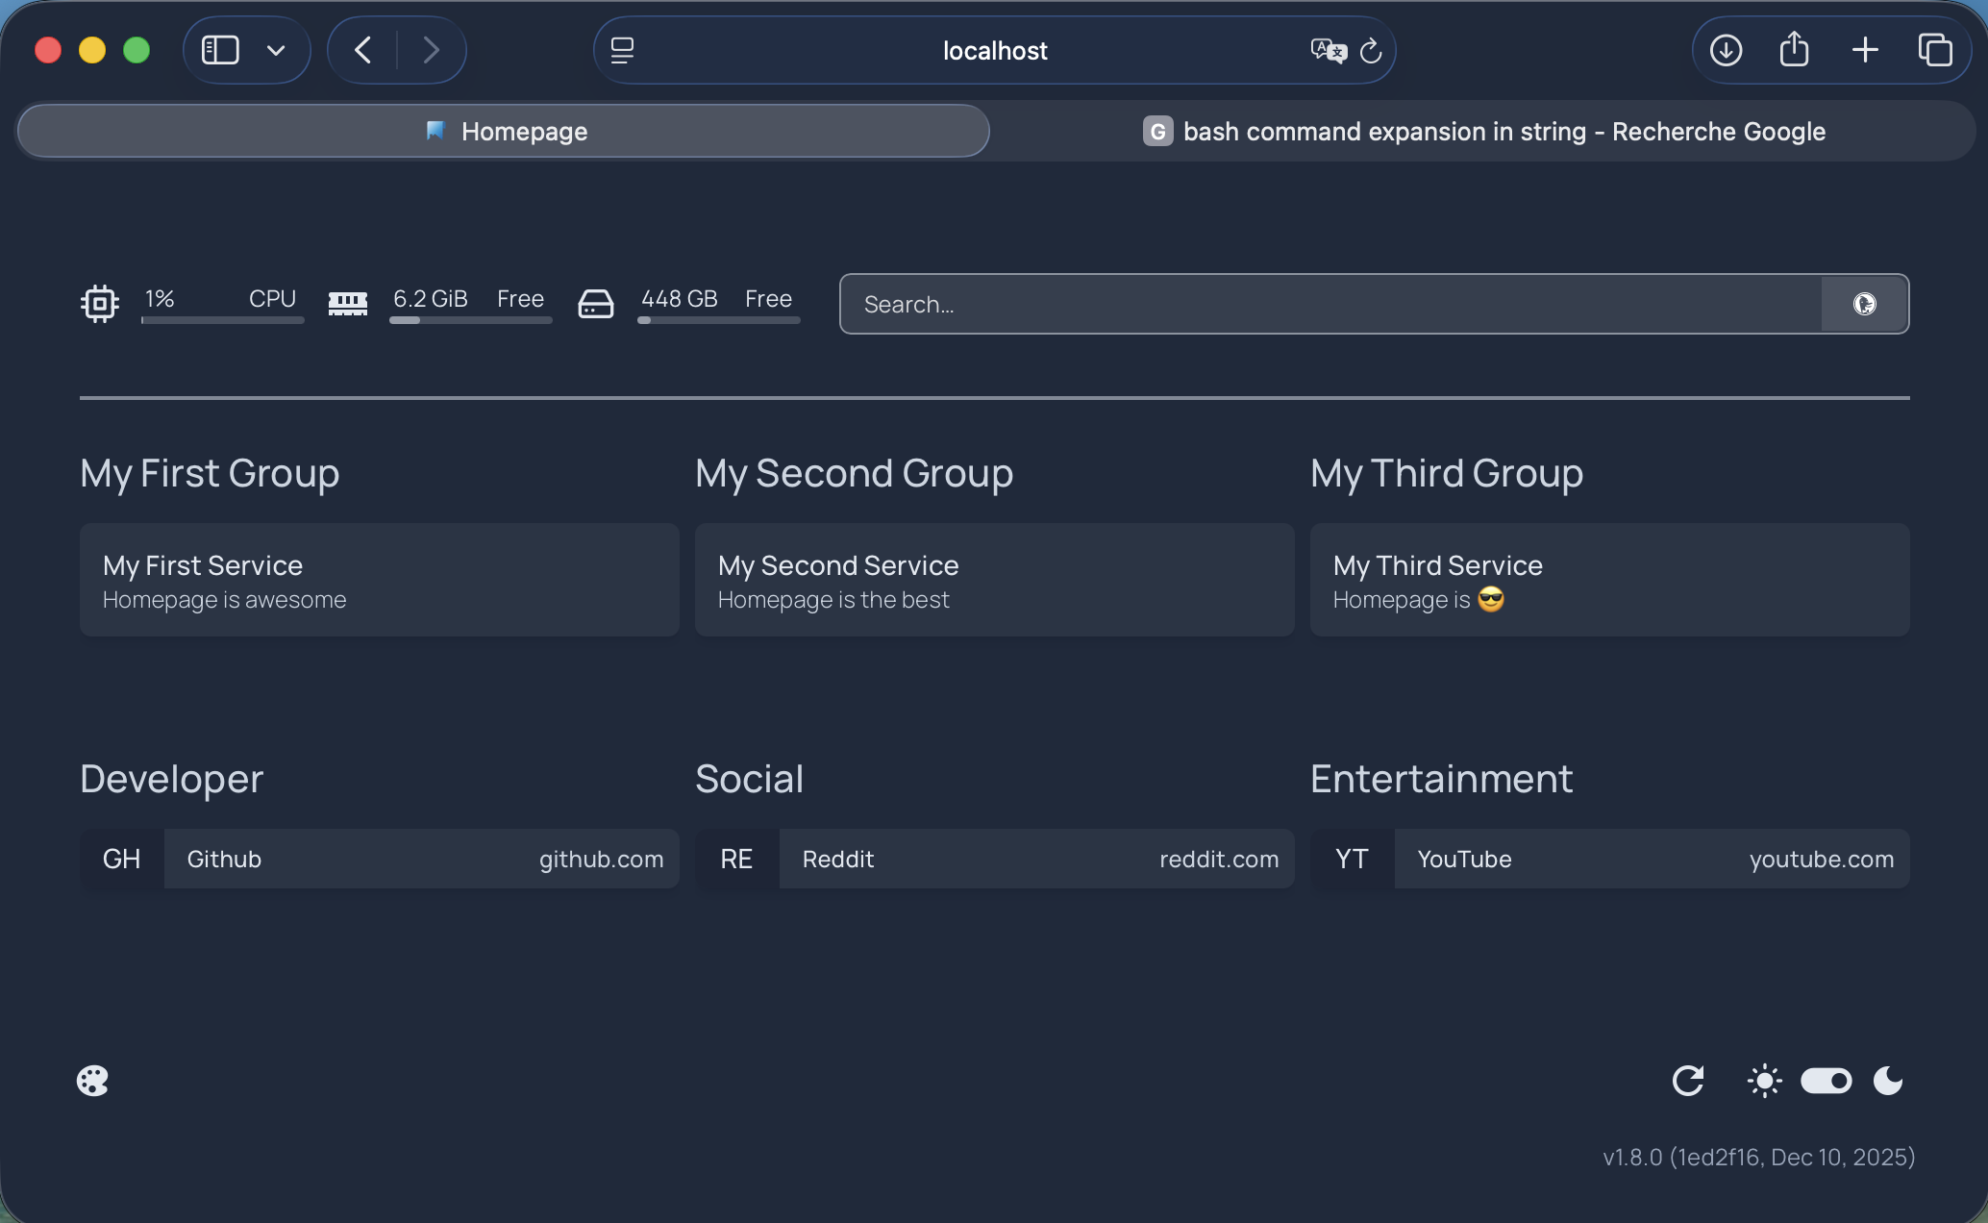
Task: Click the sun light-mode icon
Action: [x=1764, y=1081]
